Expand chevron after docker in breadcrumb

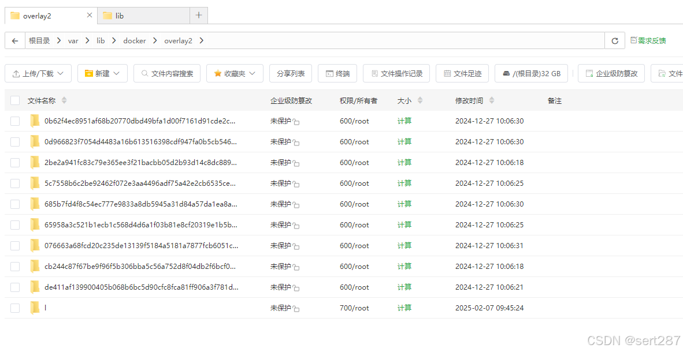(155, 41)
